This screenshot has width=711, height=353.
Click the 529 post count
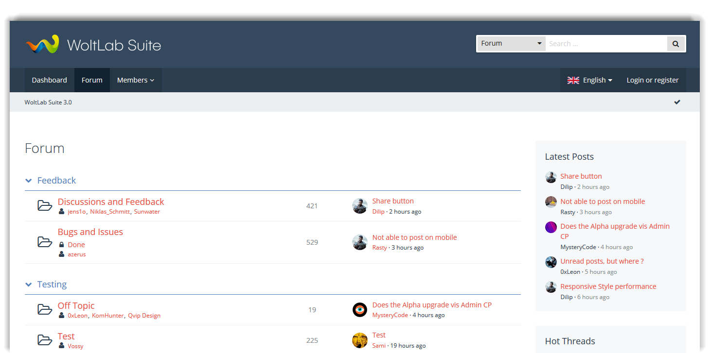point(312,242)
